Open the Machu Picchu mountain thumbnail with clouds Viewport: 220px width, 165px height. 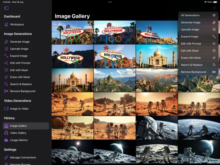[115, 80]
